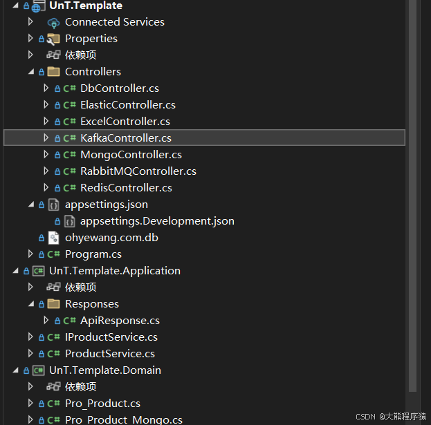Click the UnT.Template.Domain project icon

pos(39,370)
